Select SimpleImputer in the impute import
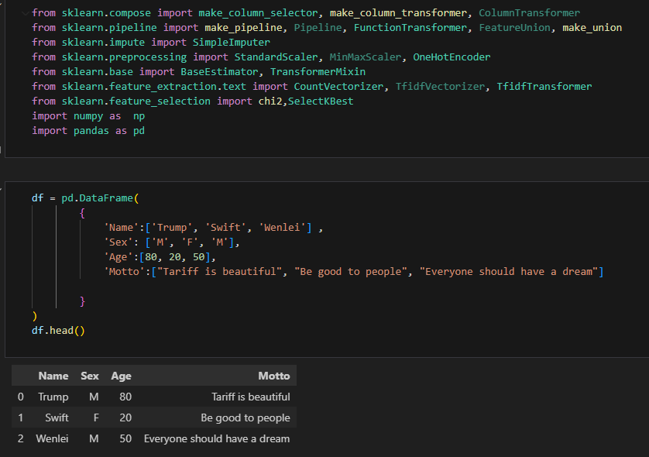Screen dimensions: 649x457 [x=232, y=43]
